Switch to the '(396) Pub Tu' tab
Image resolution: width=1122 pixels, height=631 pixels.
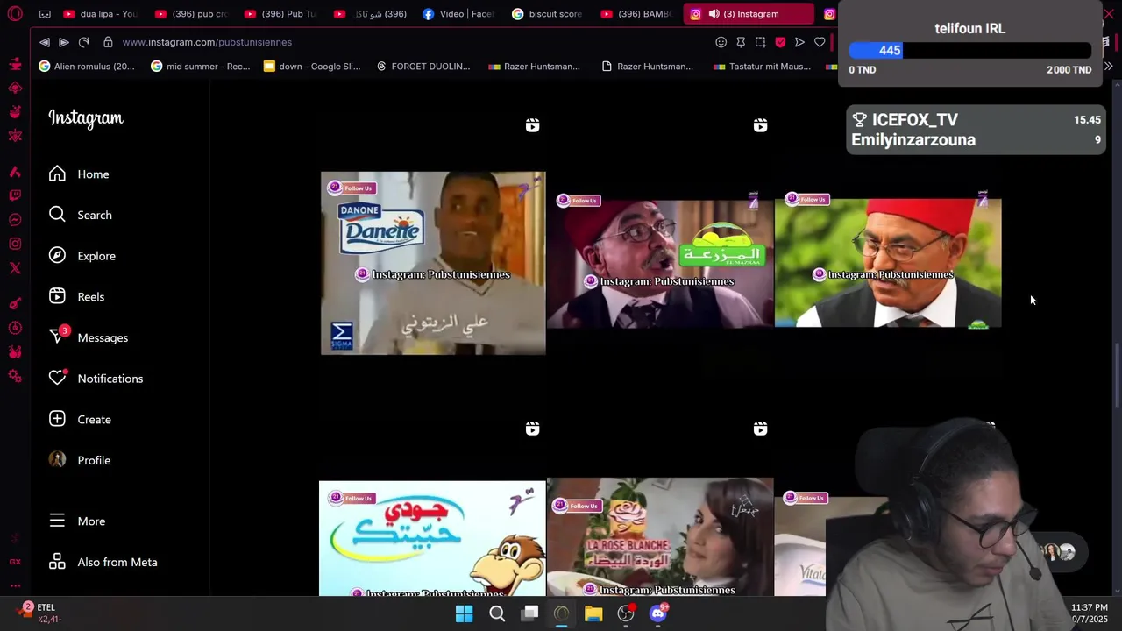click(280, 14)
